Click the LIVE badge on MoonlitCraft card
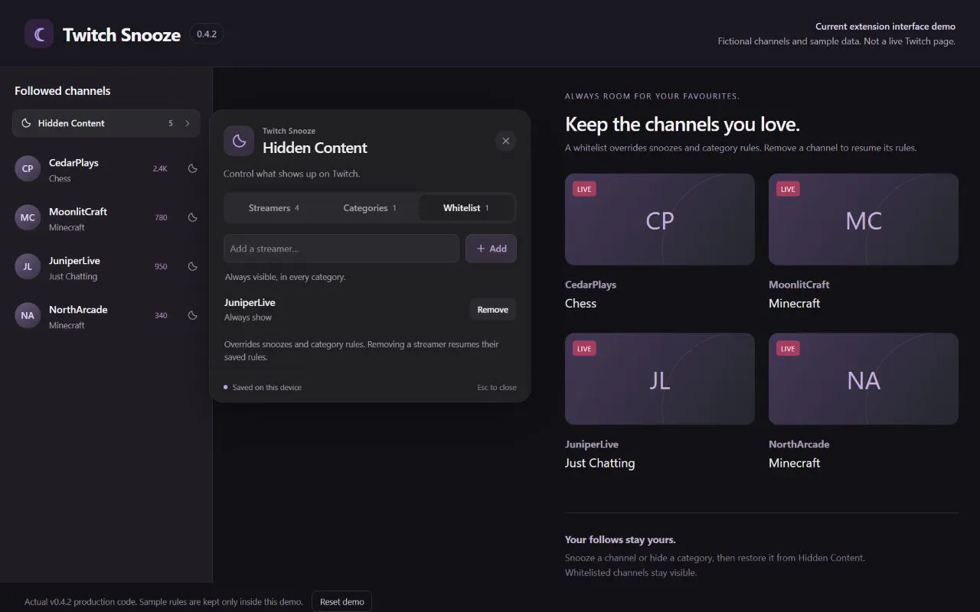 [788, 189]
